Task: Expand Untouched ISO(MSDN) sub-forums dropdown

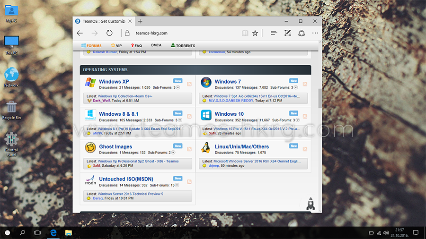Action: click(x=177, y=185)
